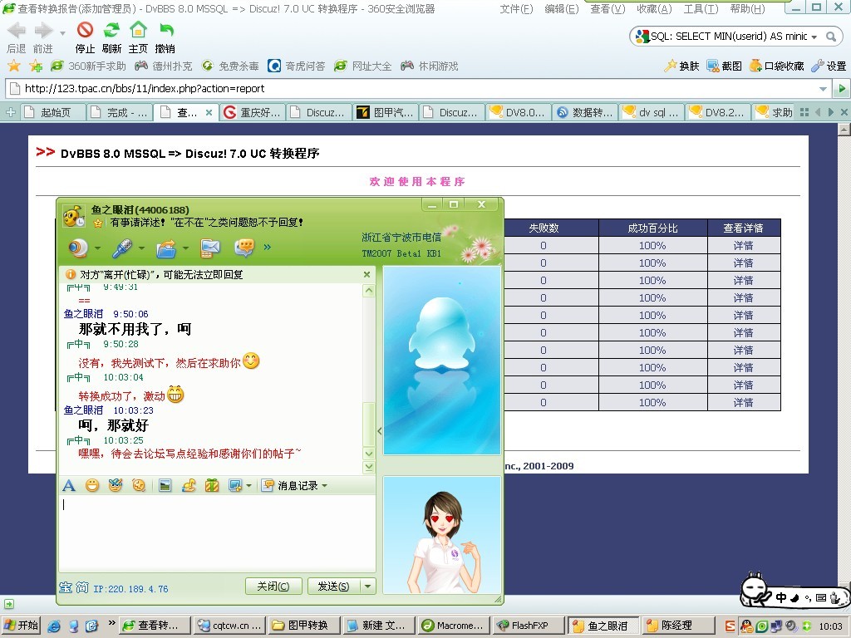Click the 撤销 undo icon in browser toolbar

click(x=166, y=30)
